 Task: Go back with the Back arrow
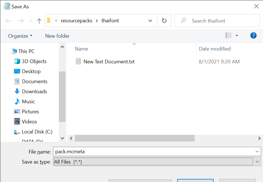pos(8,21)
